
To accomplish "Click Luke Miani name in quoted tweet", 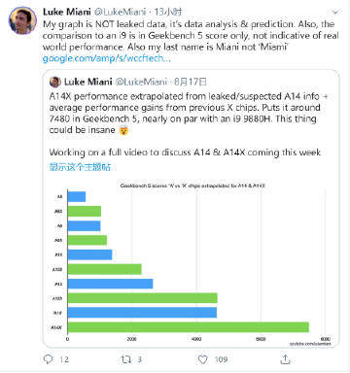I will point(88,82).
